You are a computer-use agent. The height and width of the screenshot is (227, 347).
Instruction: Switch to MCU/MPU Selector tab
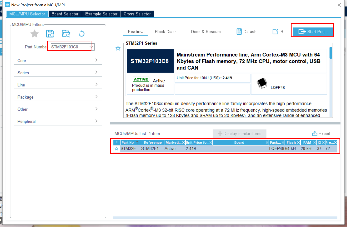(x=27, y=14)
